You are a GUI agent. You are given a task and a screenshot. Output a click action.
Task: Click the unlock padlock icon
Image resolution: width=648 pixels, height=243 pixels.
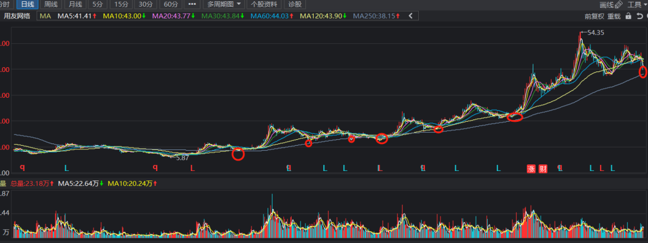[x=628, y=16]
